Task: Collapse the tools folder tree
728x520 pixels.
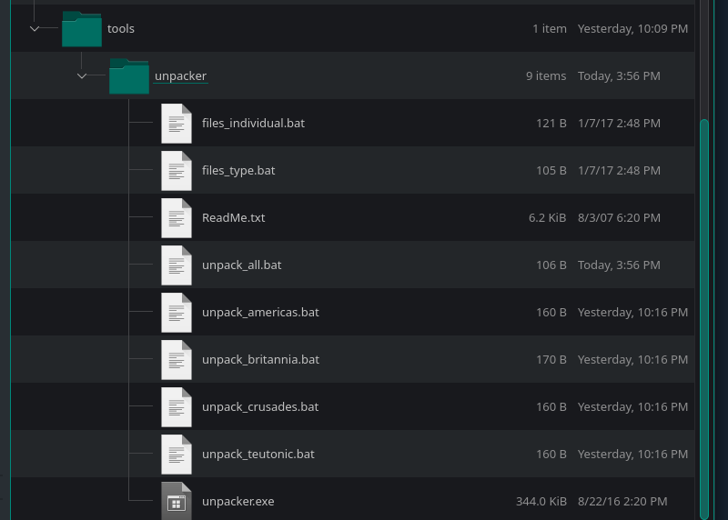Action: tap(35, 29)
